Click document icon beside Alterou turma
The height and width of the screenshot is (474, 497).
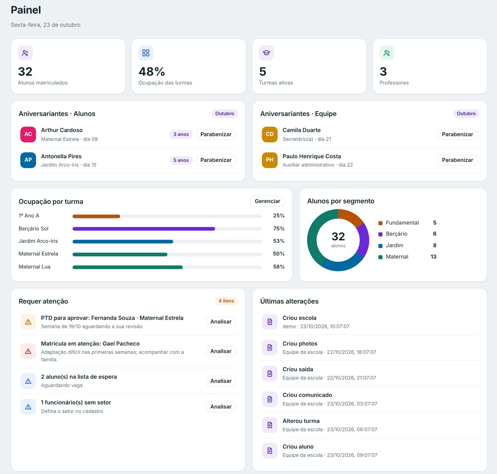tap(270, 425)
